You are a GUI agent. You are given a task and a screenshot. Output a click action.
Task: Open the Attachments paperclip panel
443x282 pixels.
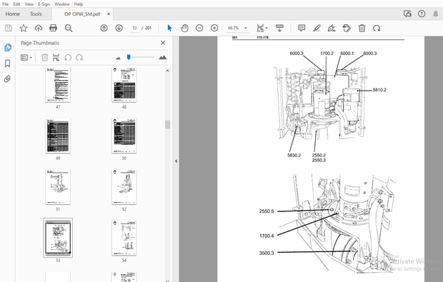coord(8,79)
